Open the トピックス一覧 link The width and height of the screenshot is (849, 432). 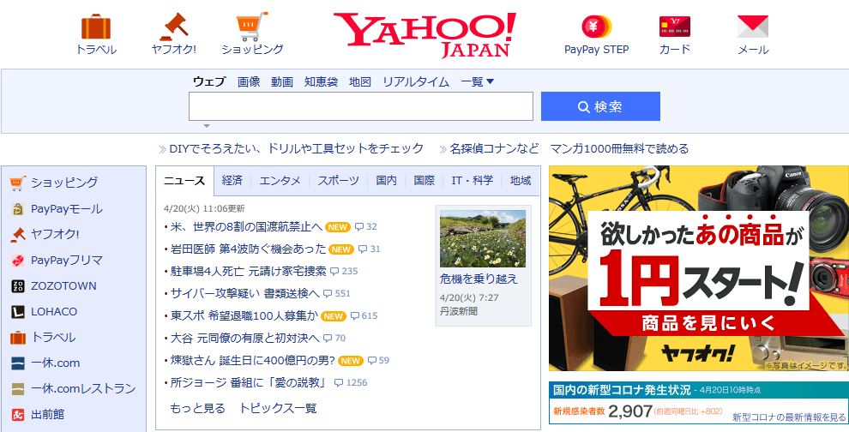pos(278,408)
